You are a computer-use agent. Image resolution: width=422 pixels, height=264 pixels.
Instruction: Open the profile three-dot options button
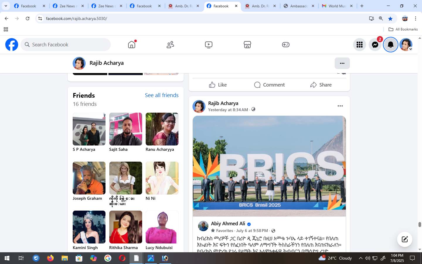click(x=342, y=63)
